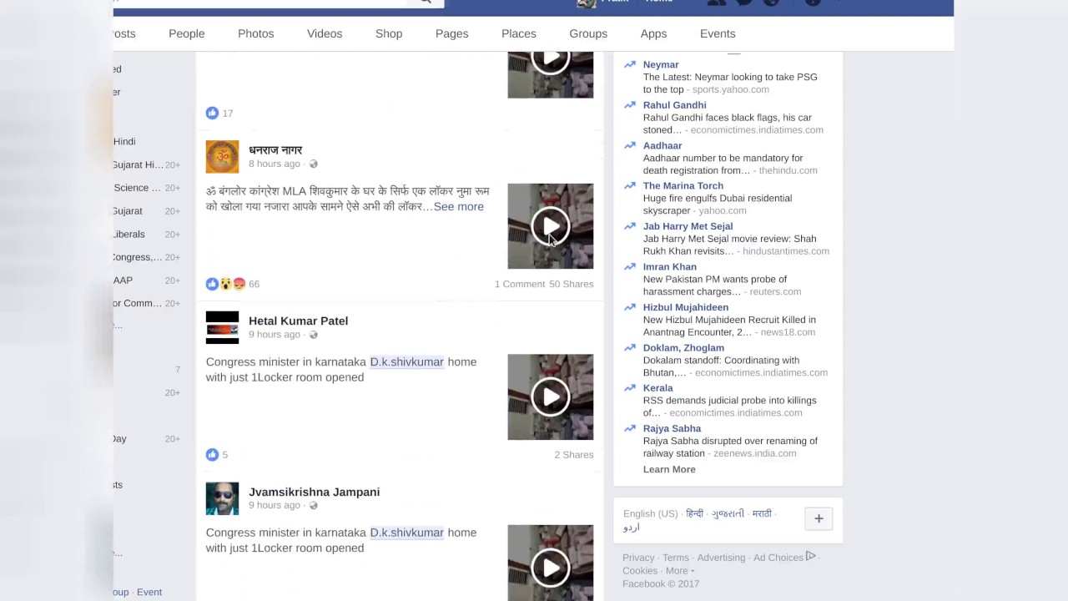
Task: Click the trending arrow icon next to Jab Harry Met Sejal
Action: [630, 226]
